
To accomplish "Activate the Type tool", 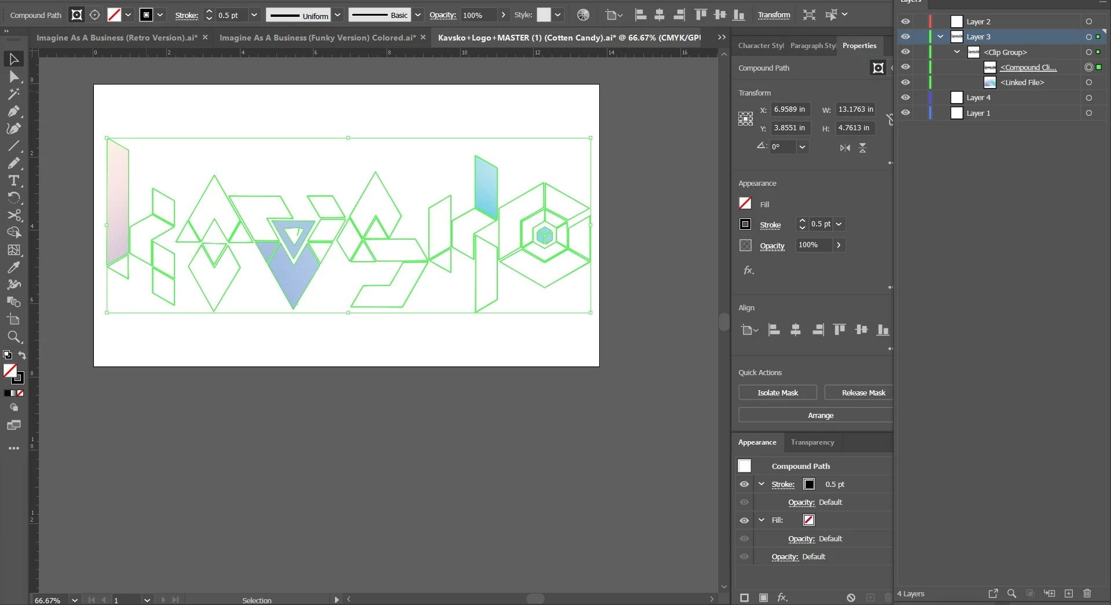I will pyautogui.click(x=14, y=181).
